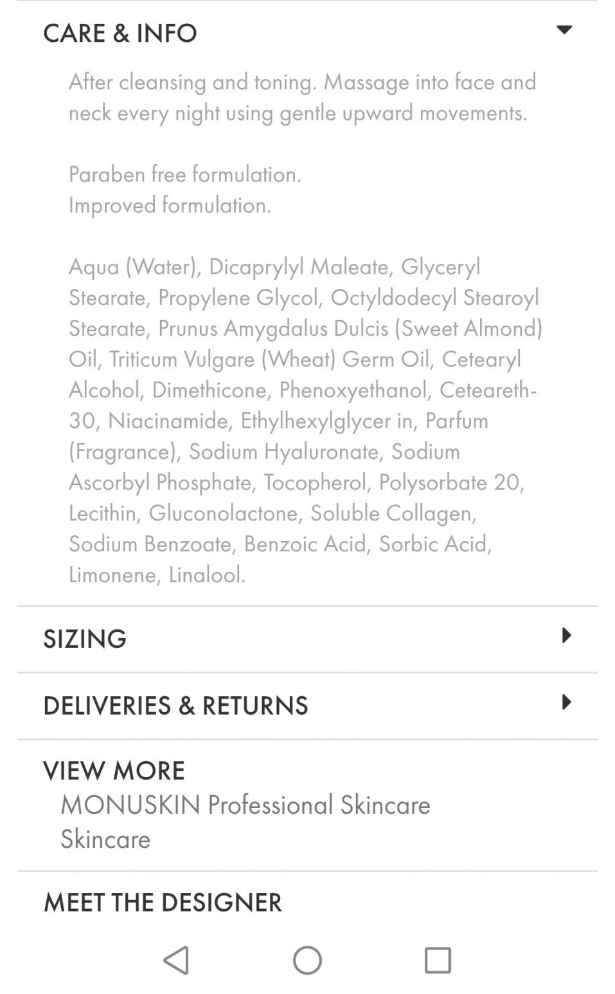Tap the word Niacinamide in ingredients
This screenshot has height=994, width=615.
click(x=168, y=420)
